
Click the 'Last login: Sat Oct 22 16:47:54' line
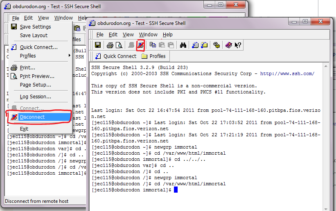click(206, 110)
